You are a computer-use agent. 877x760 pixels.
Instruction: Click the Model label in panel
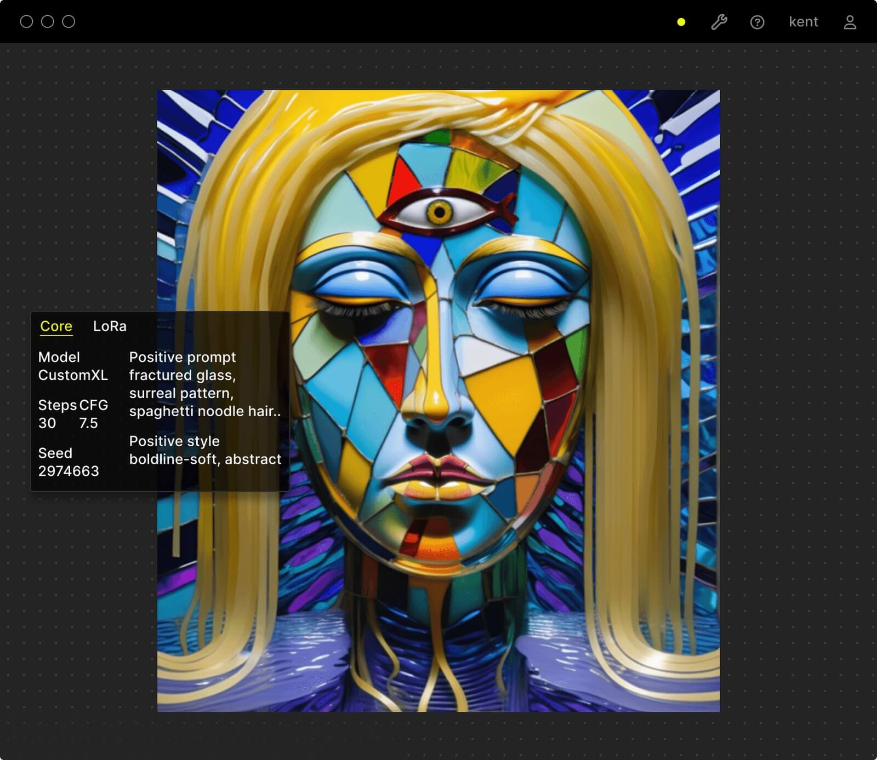(x=59, y=357)
